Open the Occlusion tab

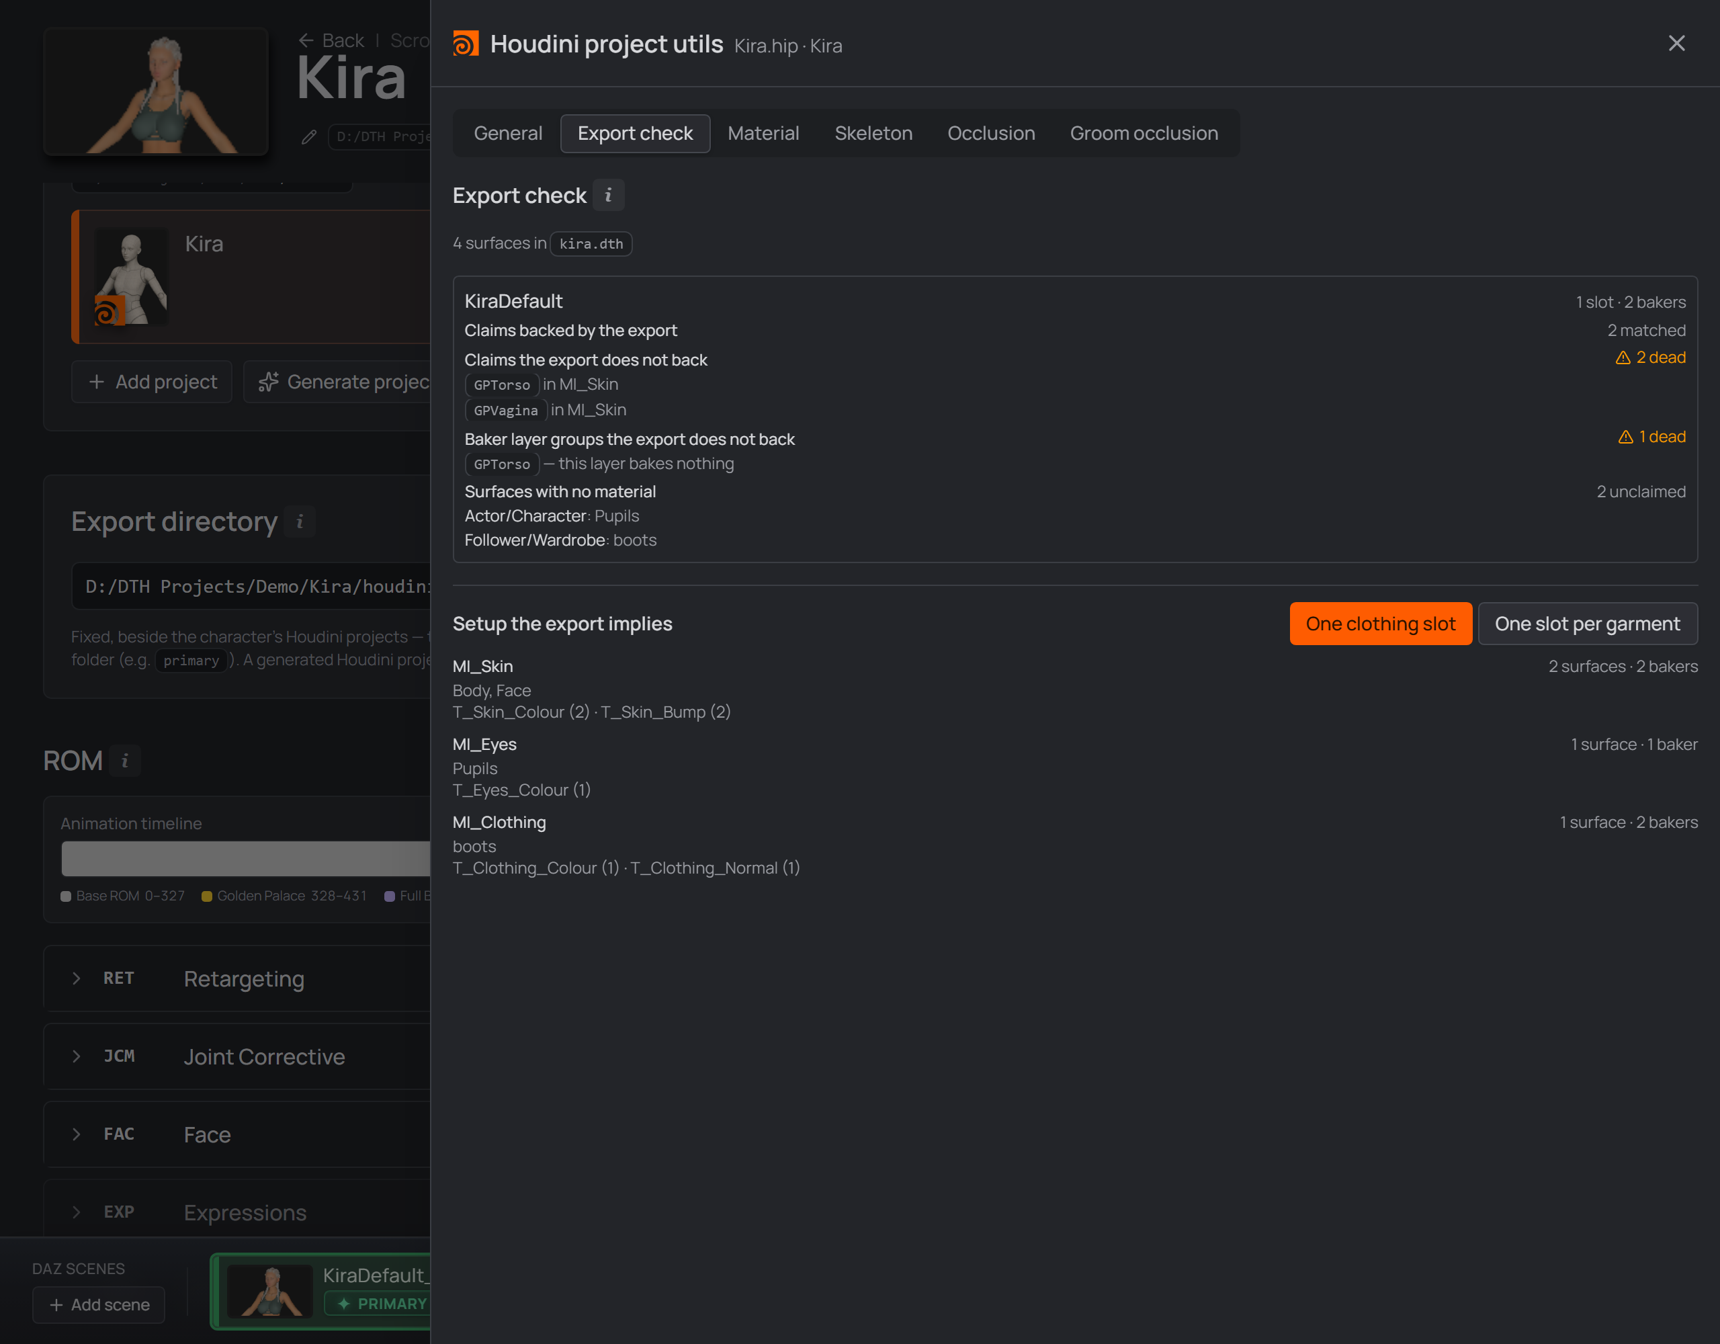(x=991, y=133)
